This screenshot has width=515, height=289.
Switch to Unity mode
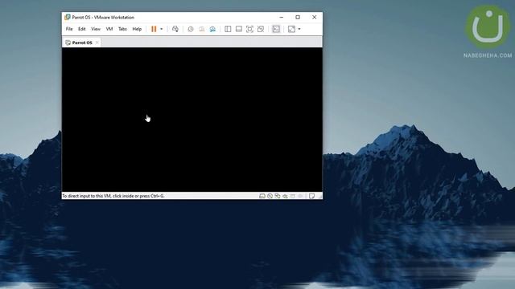point(261,29)
